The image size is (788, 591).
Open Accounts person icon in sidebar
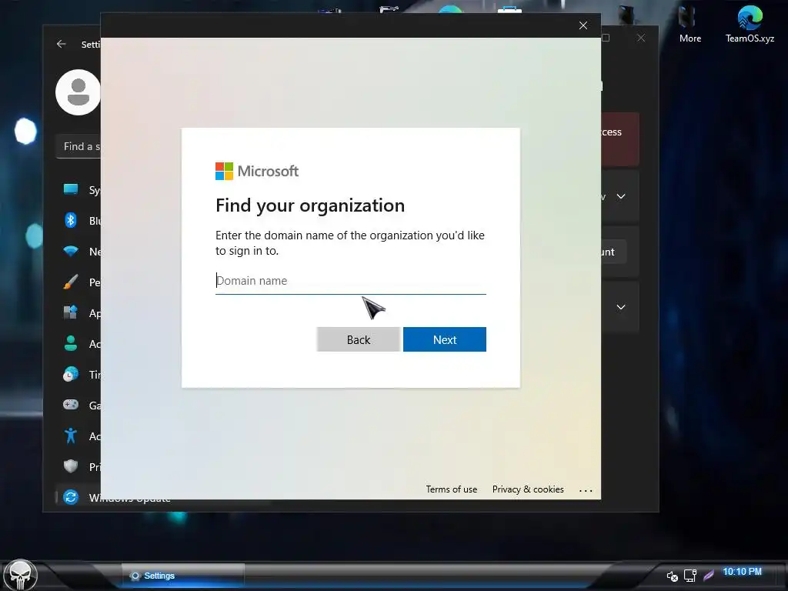71,343
